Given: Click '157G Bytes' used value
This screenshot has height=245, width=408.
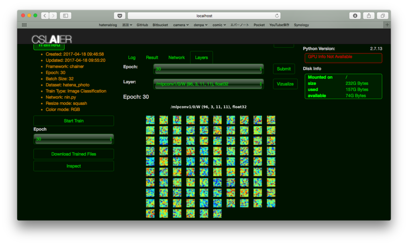Looking at the screenshot, I should pyautogui.click(x=357, y=90).
